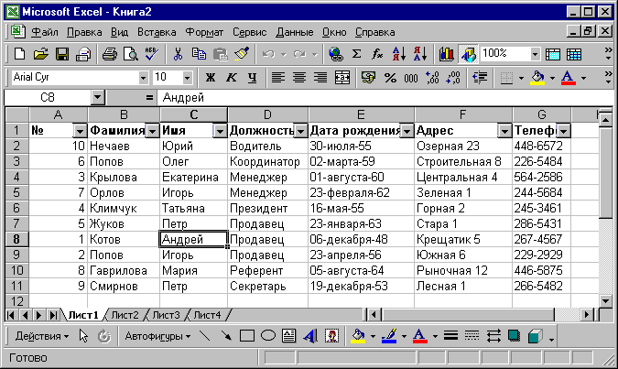Open the Вставка menu
This screenshot has width=618, height=369.
point(157,32)
